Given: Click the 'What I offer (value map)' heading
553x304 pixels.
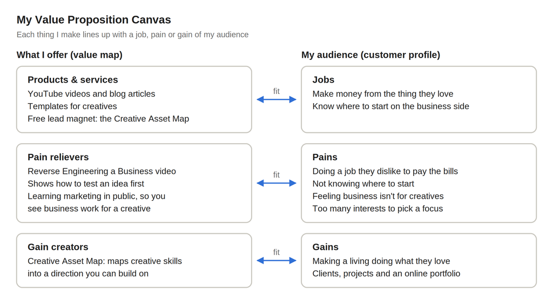Looking at the screenshot, I should click(x=70, y=55).
